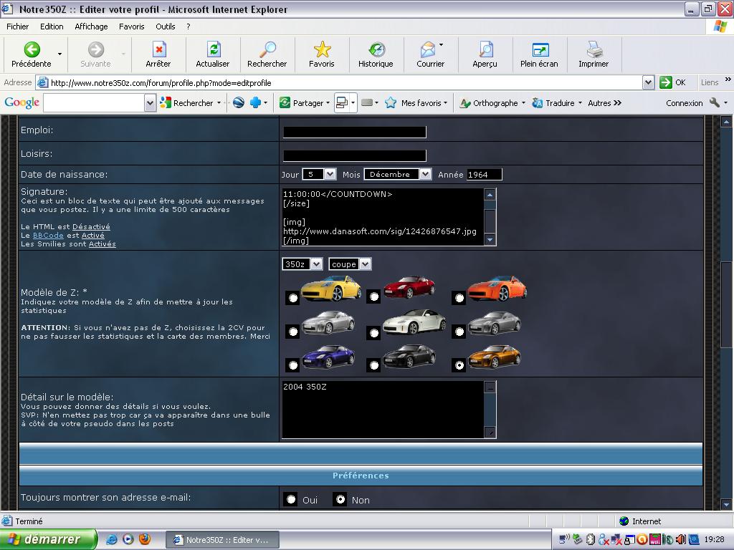Print the page with Imprimer
The width and height of the screenshot is (734, 550).
click(594, 54)
